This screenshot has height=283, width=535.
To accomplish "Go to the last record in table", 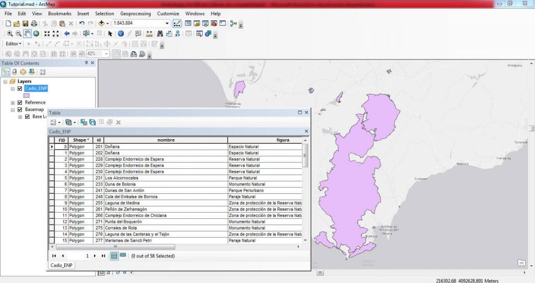I will (103, 256).
